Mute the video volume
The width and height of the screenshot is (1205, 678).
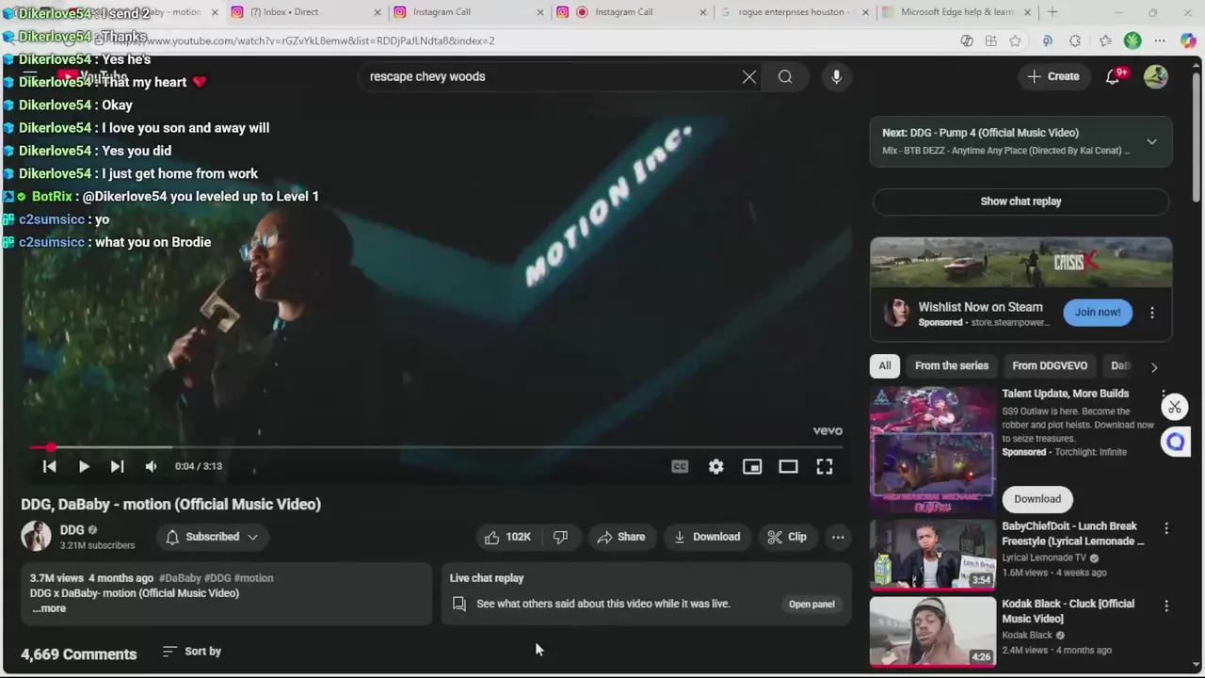tap(151, 466)
